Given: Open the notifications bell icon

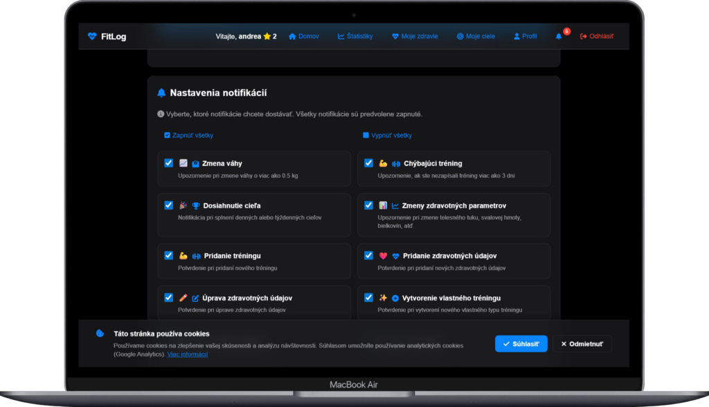Looking at the screenshot, I should pos(559,37).
